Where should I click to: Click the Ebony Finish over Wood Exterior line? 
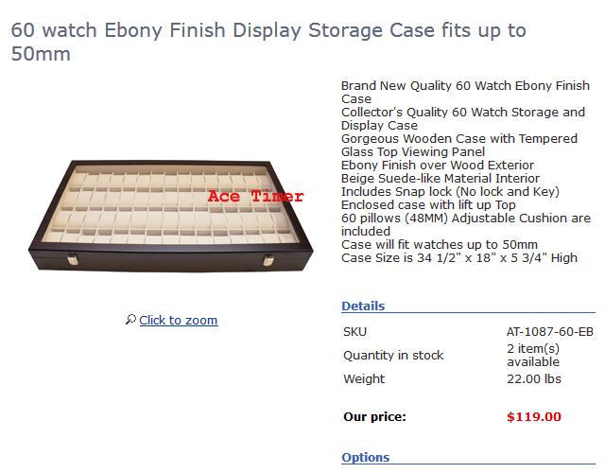[437, 165]
